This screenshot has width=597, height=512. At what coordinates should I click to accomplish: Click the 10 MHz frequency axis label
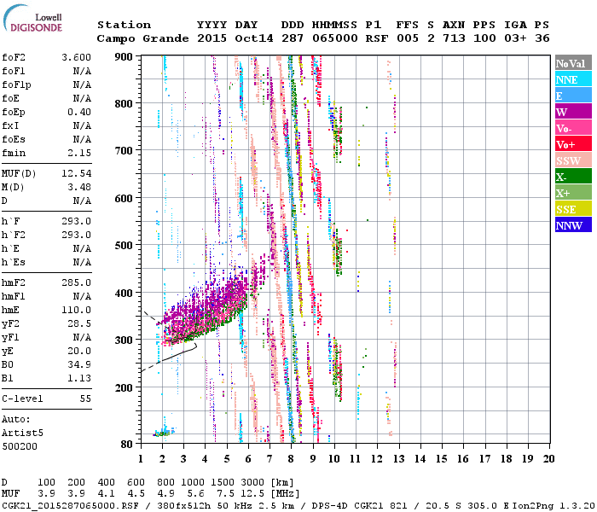(334, 459)
